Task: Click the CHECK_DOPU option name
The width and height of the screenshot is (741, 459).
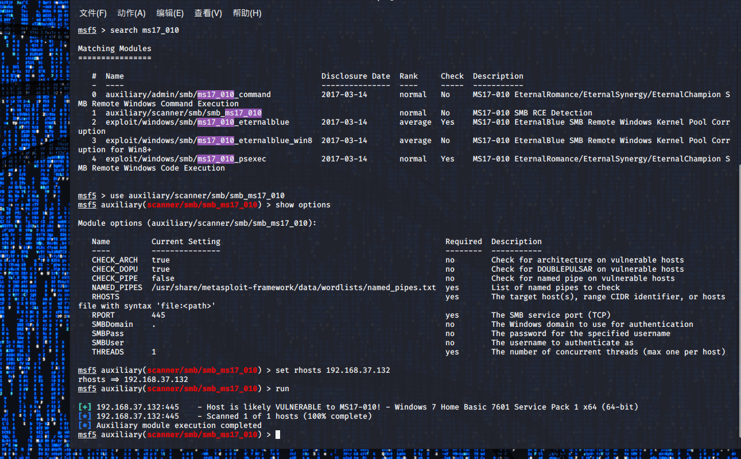Action: tap(115, 269)
